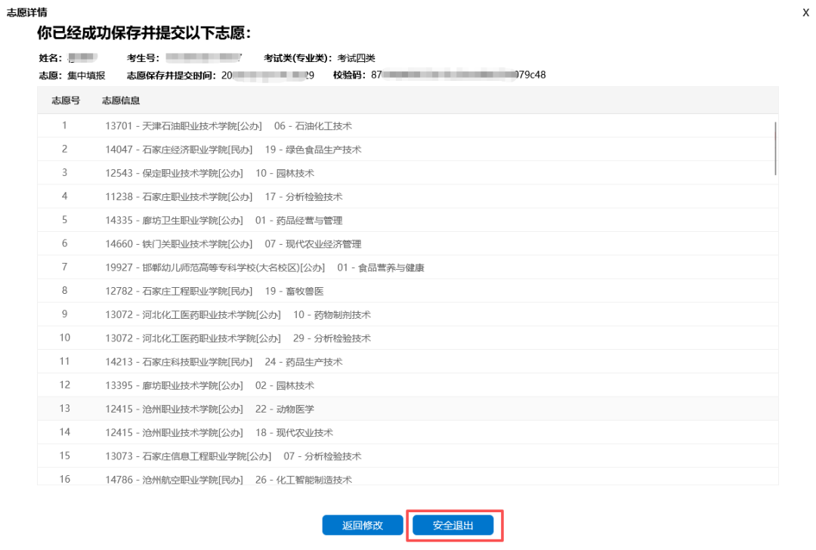Select row 4 石家庄职业技术学院 分析检验技术
The image size is (816, 550).
coord(302,196)
